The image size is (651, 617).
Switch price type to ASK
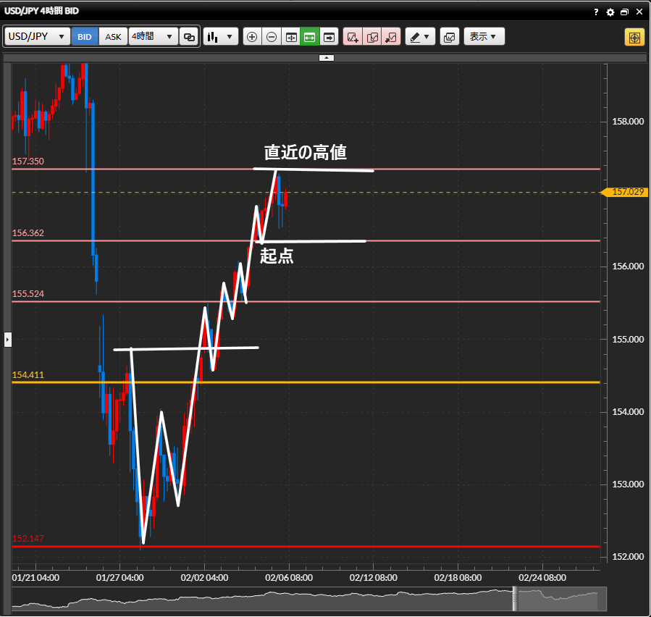pyautogui.click(x=114, y=37)
